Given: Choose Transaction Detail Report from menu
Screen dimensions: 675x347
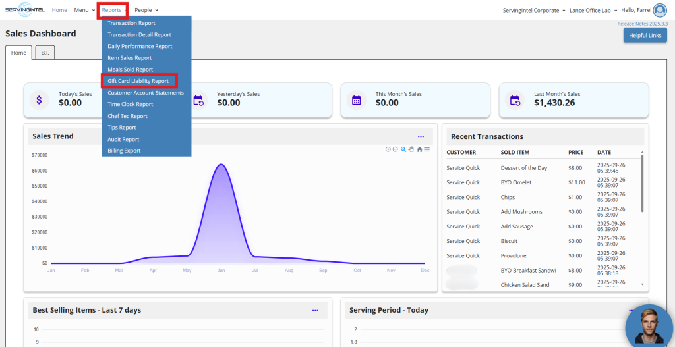Looking at the screenshot, I should [140, 34].
